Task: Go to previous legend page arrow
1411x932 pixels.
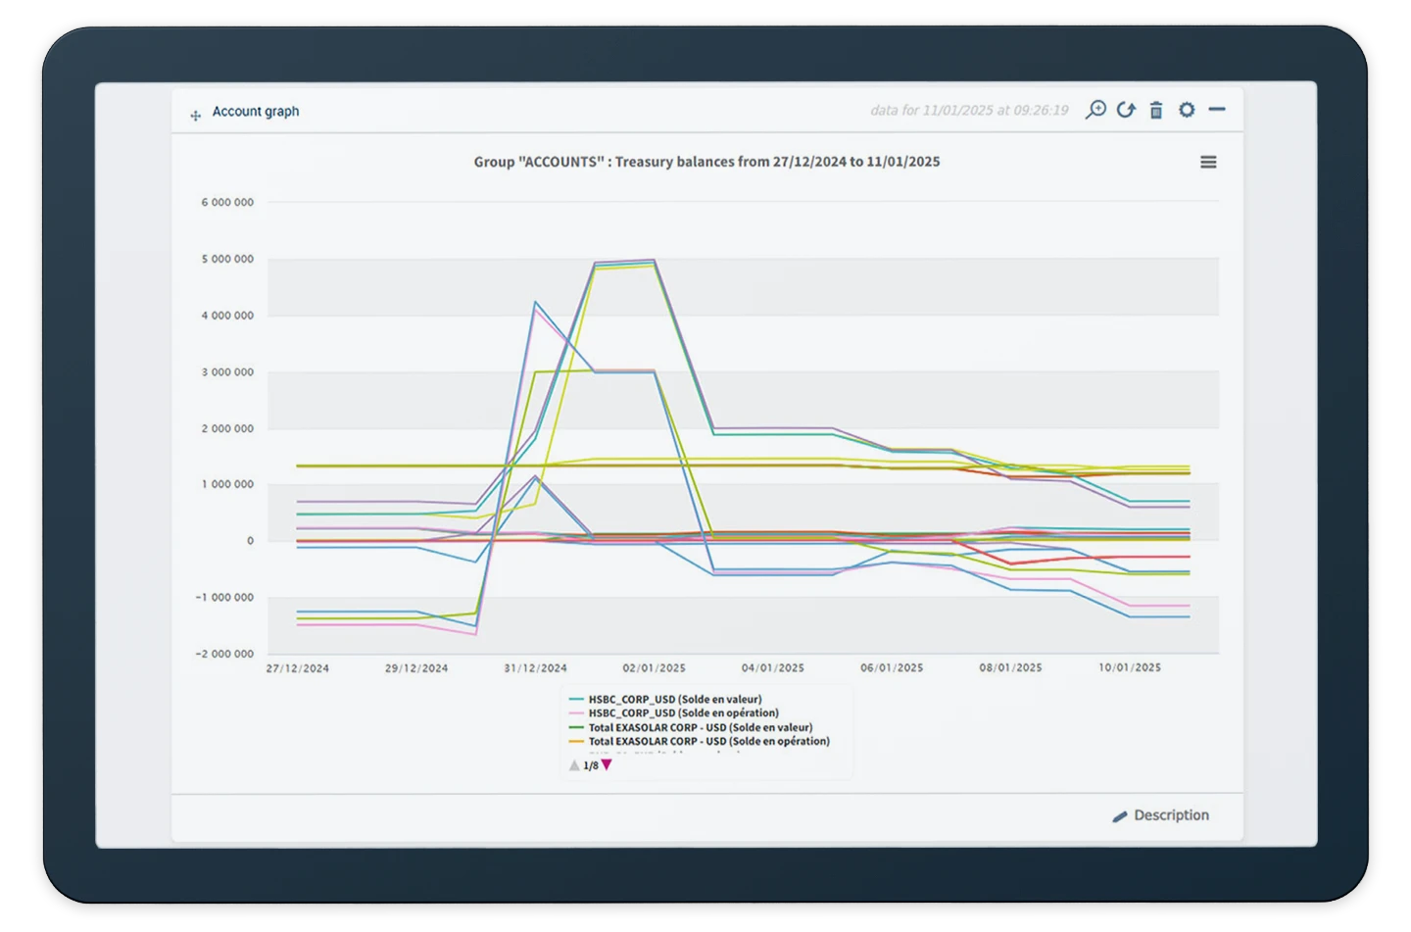Action: click(x=574, y=766)
